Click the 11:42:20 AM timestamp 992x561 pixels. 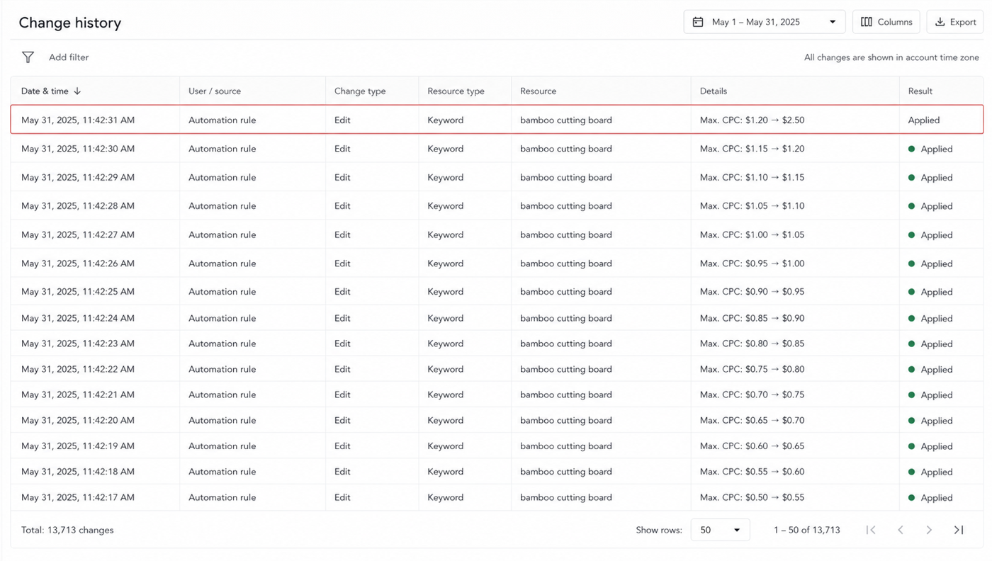(x=78, y=420)
